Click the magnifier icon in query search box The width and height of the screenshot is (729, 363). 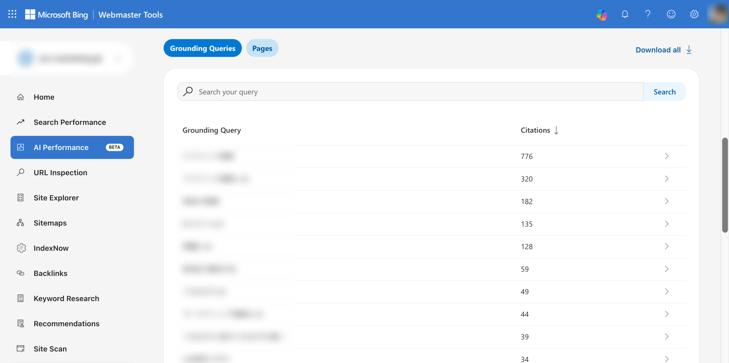click(x=188, y=92)
